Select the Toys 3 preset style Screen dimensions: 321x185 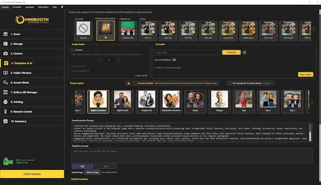[293, 102]
